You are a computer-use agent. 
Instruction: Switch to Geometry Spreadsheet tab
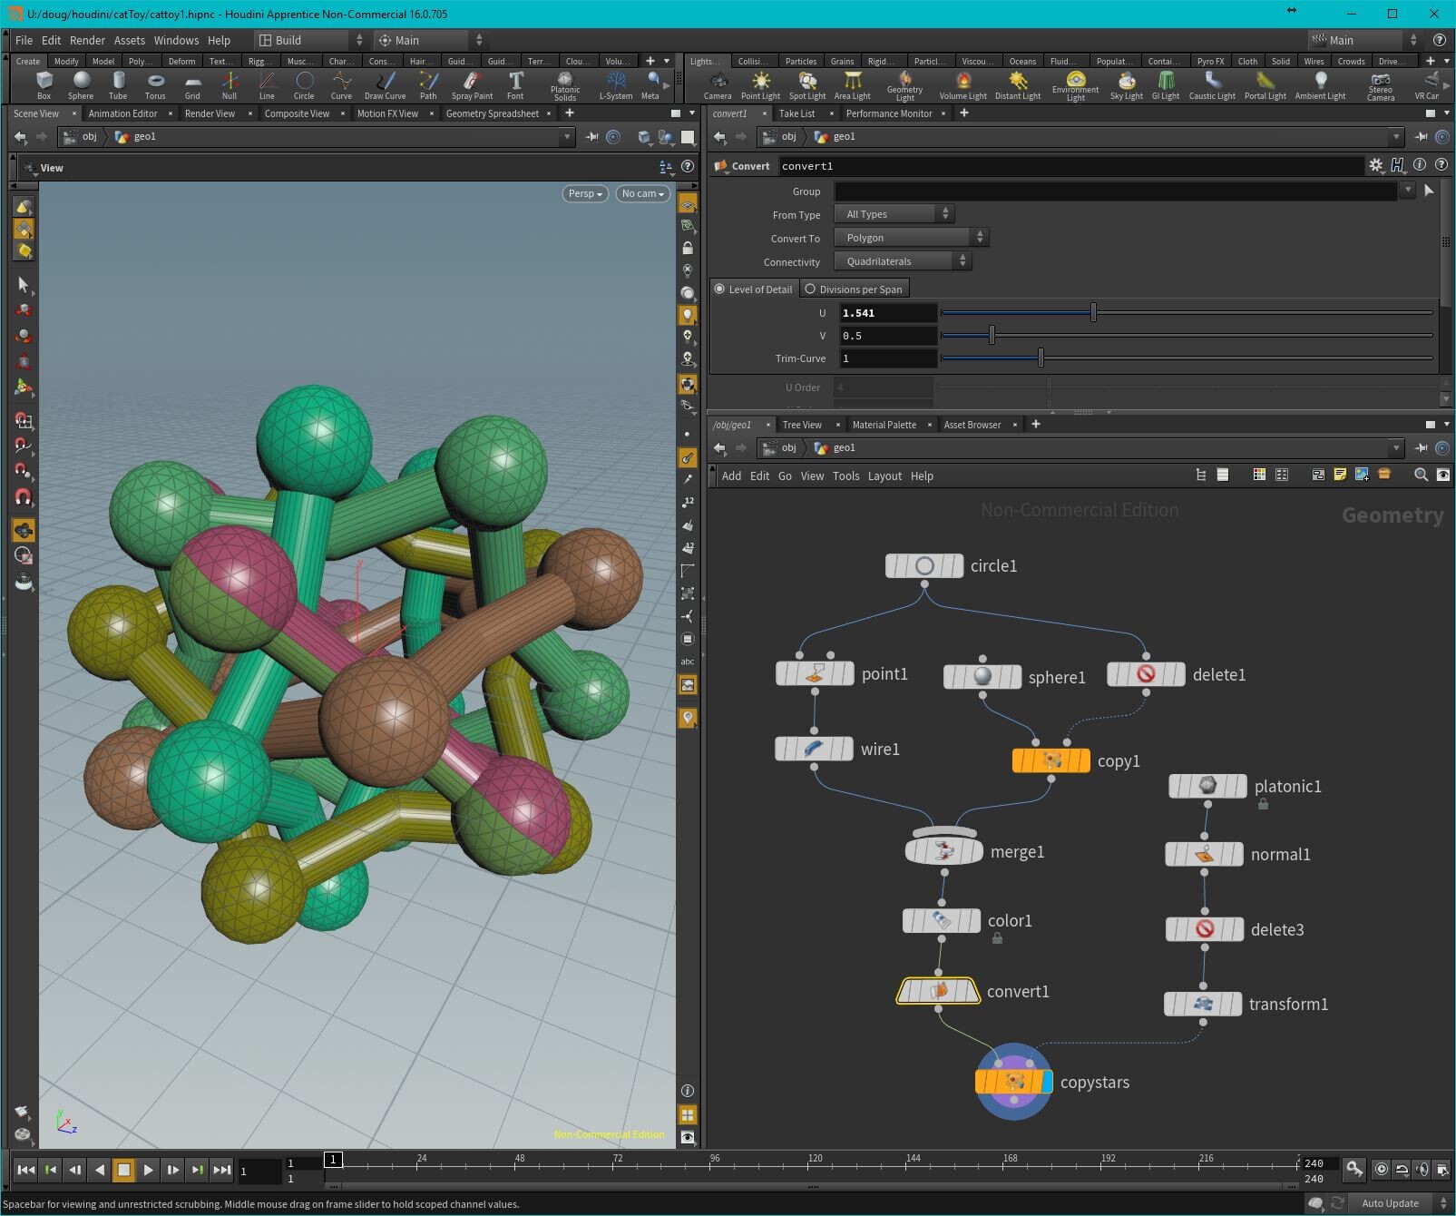pyautogui.click(x=492, y=113)
